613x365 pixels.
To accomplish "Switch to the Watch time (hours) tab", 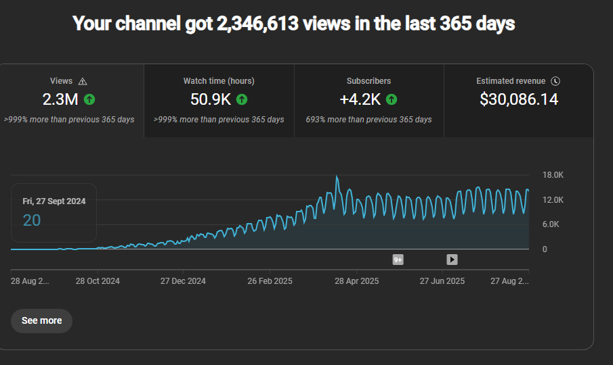I will pos(219,100).
